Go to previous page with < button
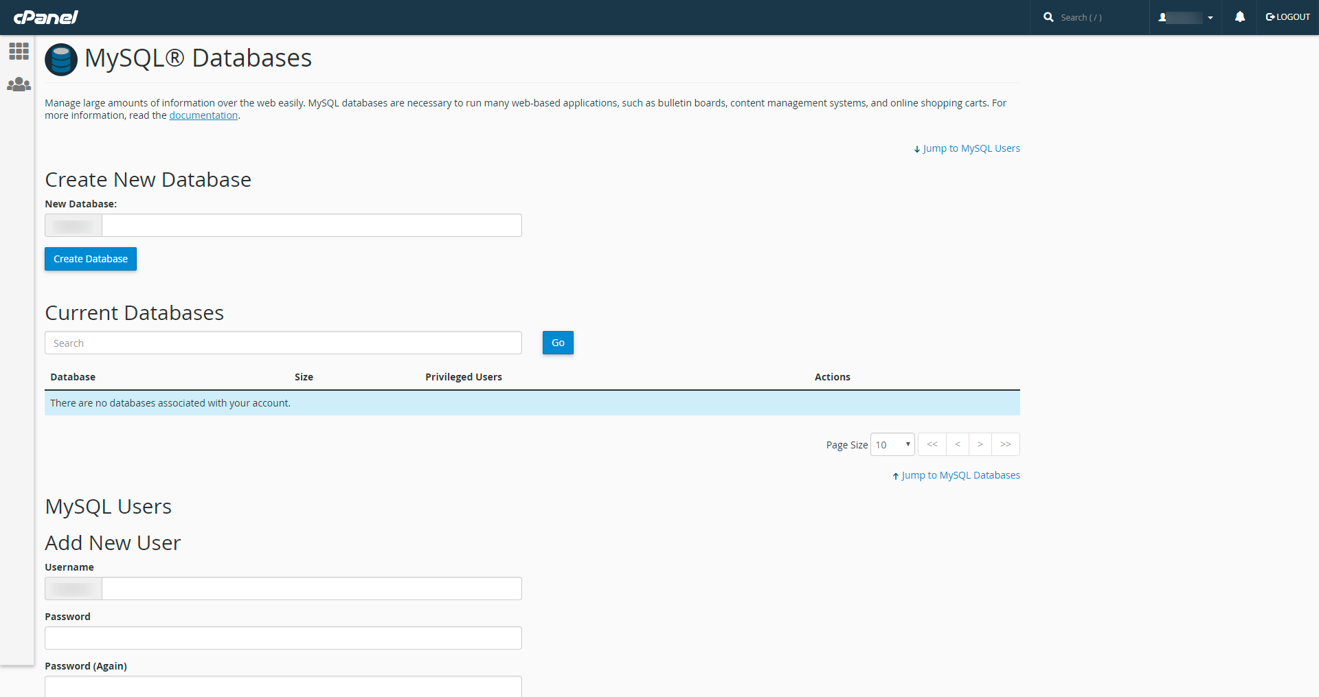The image size is (1319, 697). [x=958, y=444]
